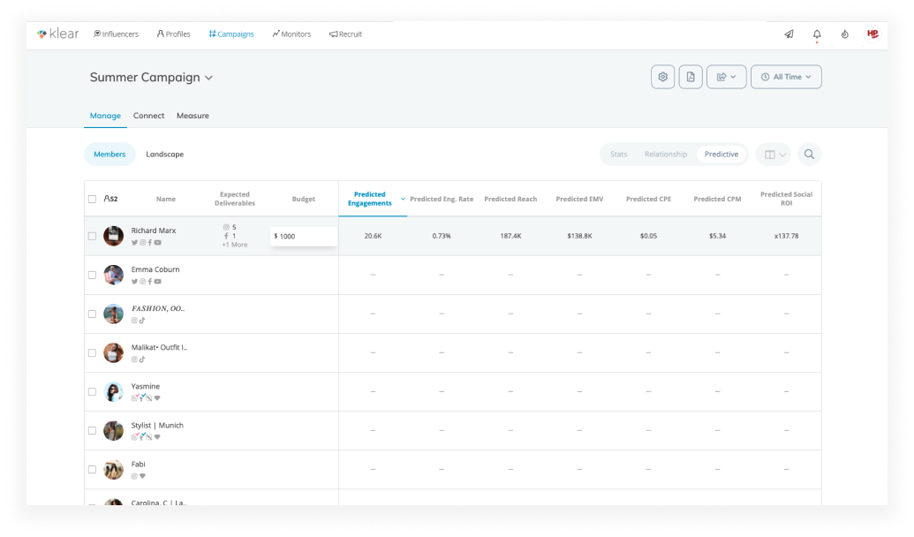Go to Recruit nav item
The image size is (914, 537).
click(345, 34)
